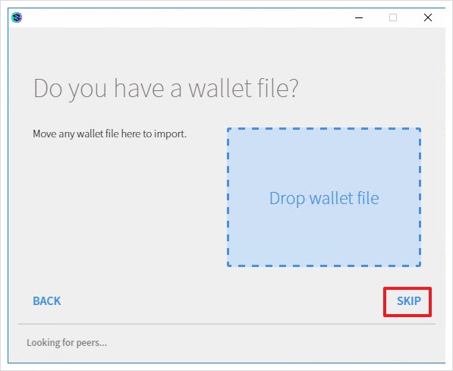Close the wallet setup window
The width and height of the screenshot is (453, 371).
428,17
